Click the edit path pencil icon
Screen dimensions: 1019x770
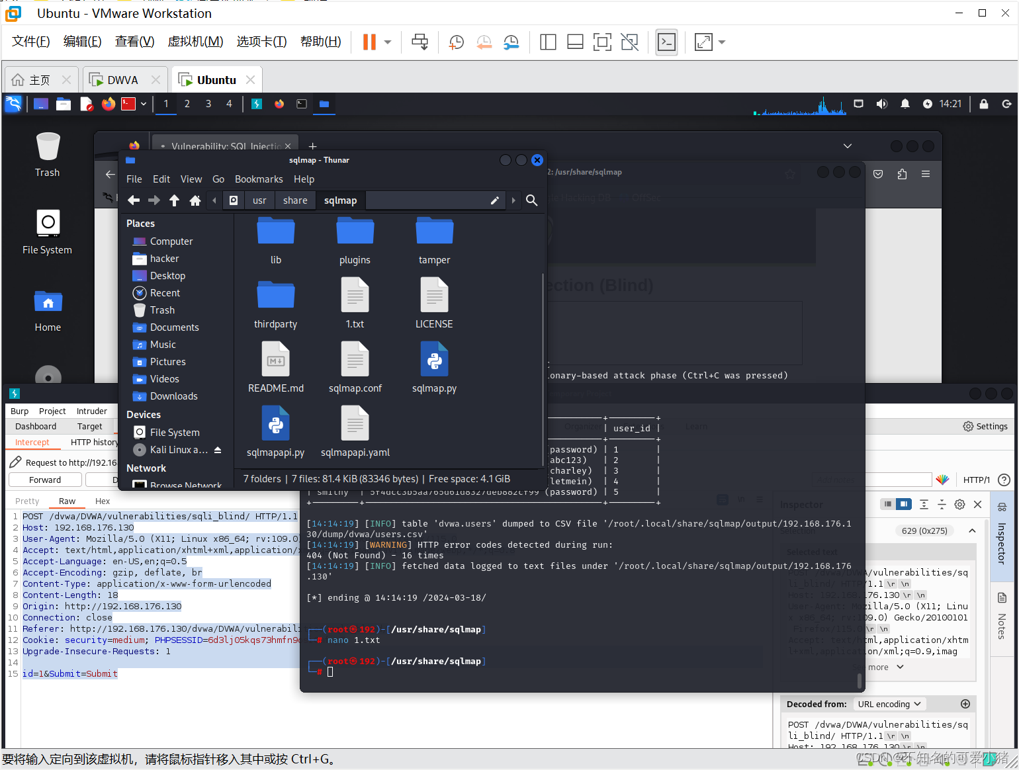[x=494, y=200]
